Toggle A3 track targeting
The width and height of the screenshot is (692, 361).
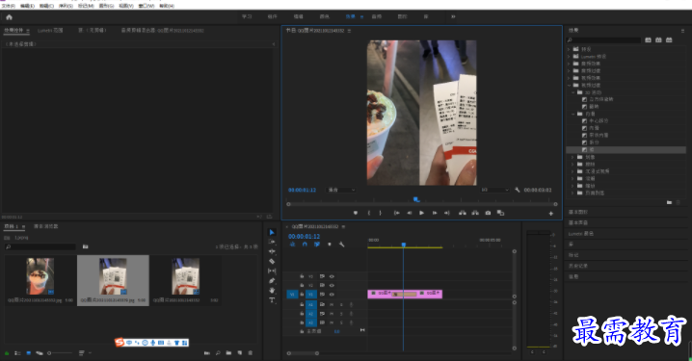pyautogui.click(x=311, y=322)
